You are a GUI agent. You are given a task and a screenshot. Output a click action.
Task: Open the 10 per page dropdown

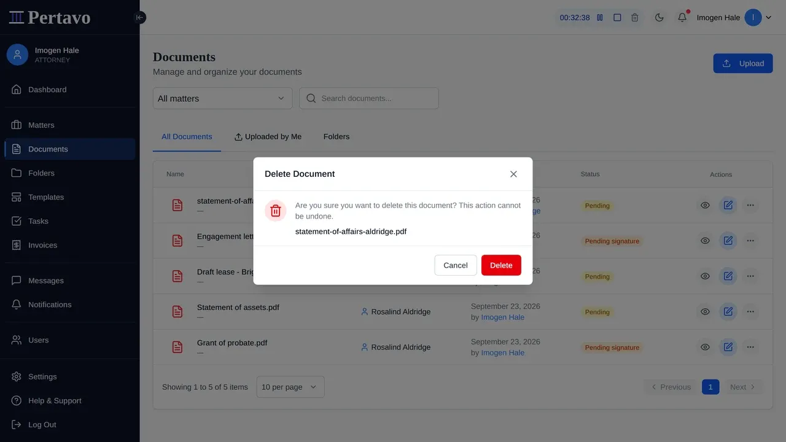coord(290,387)
